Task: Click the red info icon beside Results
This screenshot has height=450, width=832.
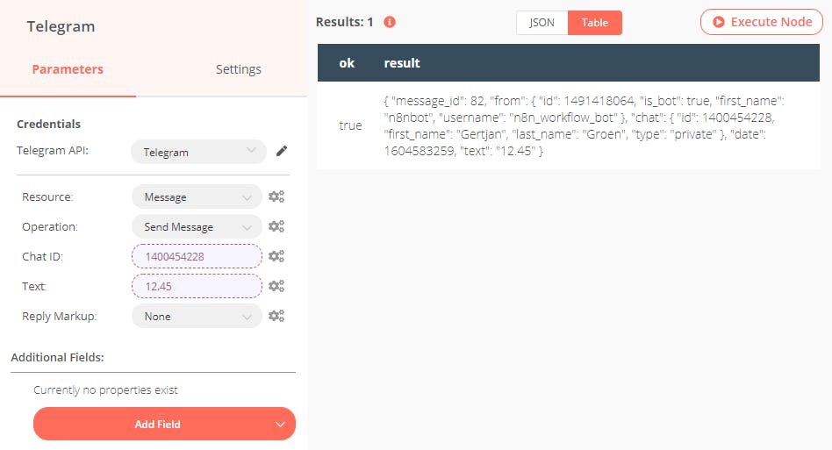Action: [x=390, y=22]
